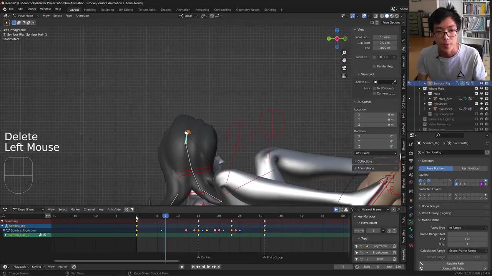Click the zoom view magnifier gizmo

point(344,53)
